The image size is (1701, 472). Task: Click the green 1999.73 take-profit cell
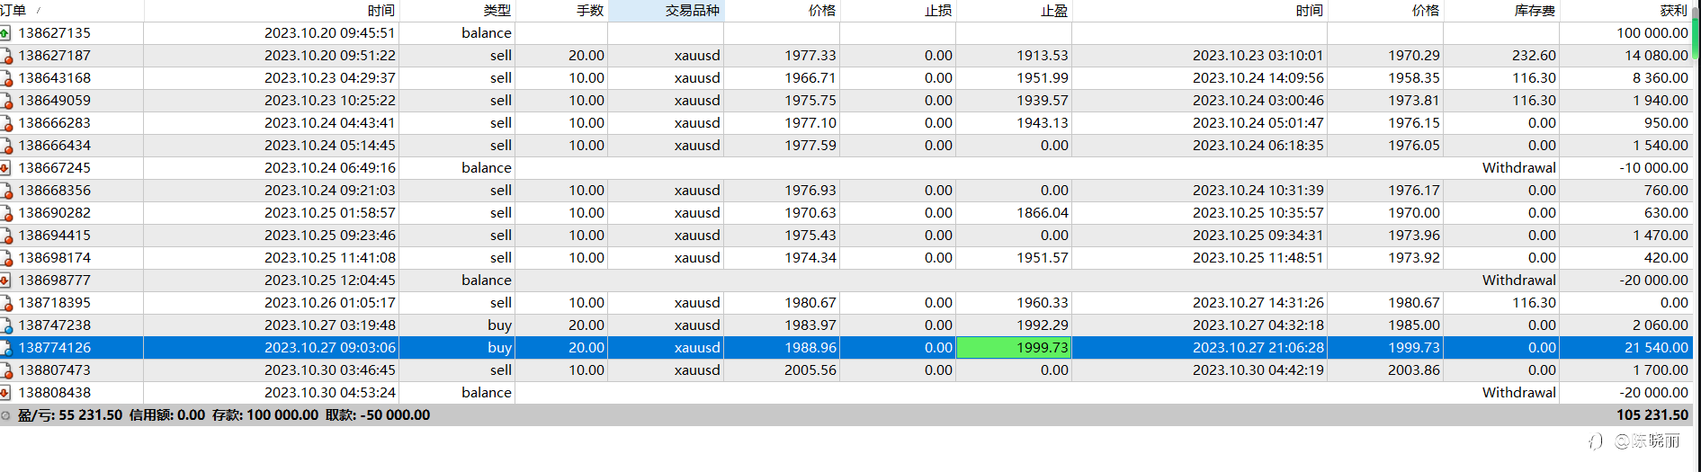(x=1014, y=348)
